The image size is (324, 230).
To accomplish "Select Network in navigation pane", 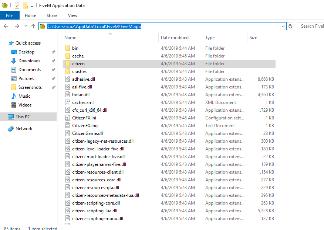I will [x=24, y=129].
